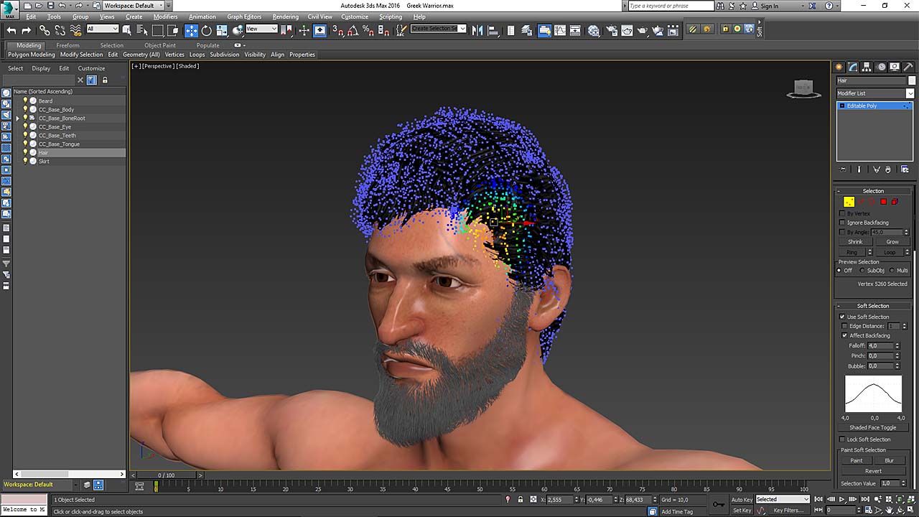The image size is (919, 517).
Task: Click the Undo arrow in main toolbar
Action: pos(11,30)
